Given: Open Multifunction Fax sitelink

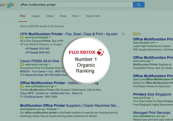Looking at the screenshot, I should coord(60,93).
